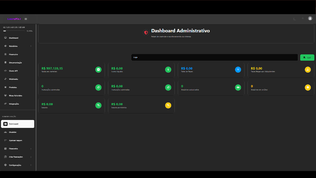This screenshot has height=178, width=316.
Task: Open Webhooks from the sidebar
Action: [13, 79]
